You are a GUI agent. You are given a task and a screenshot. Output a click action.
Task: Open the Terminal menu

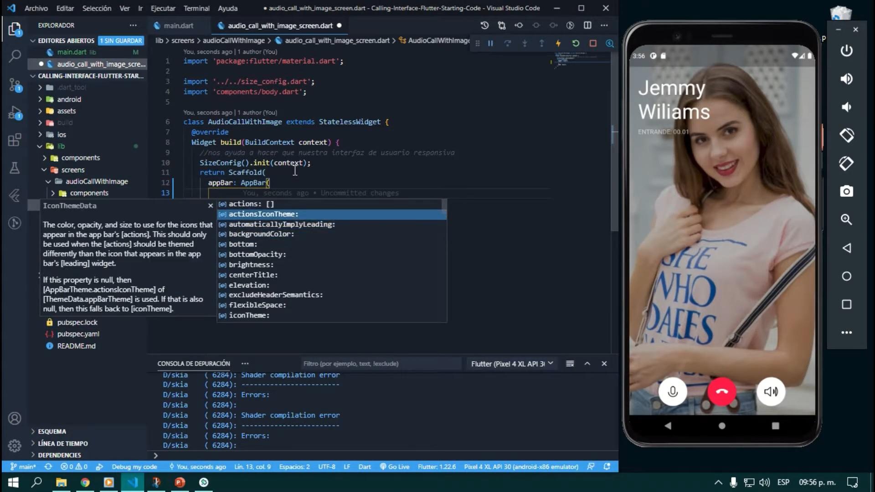196,8
